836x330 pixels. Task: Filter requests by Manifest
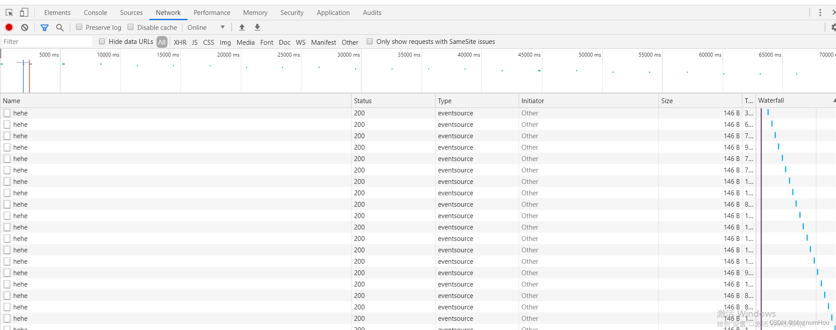323,42
